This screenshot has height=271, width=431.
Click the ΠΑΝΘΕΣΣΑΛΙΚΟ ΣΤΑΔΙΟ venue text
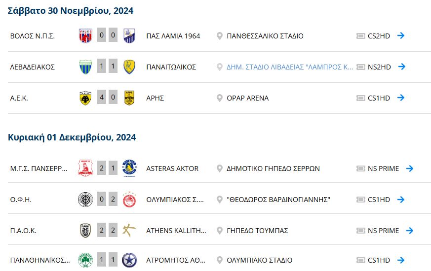tap(265, 36)
